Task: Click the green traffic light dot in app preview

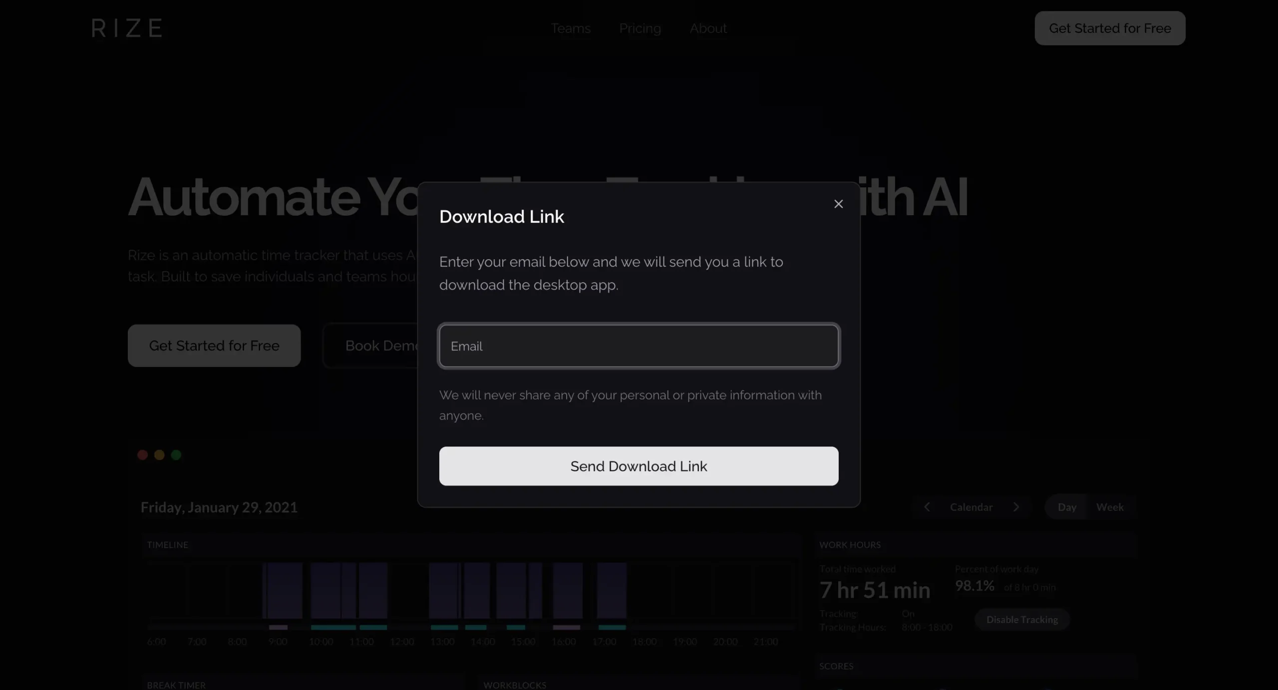Action: click(x=176, y=455)
